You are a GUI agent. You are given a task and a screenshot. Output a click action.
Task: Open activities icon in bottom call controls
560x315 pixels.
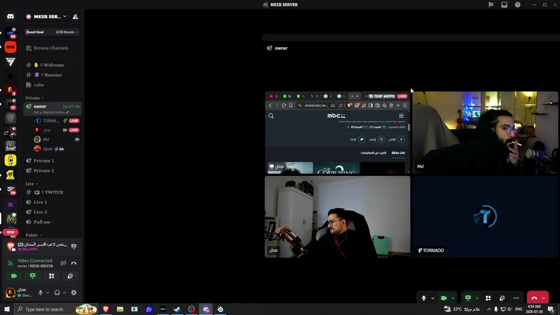click(488, 298)
